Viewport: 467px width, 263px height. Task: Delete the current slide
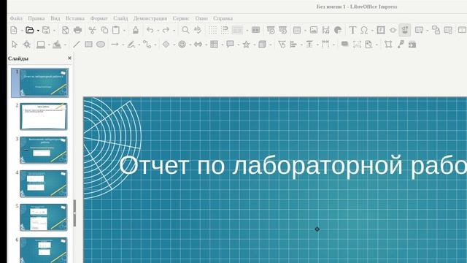(448, 30)
